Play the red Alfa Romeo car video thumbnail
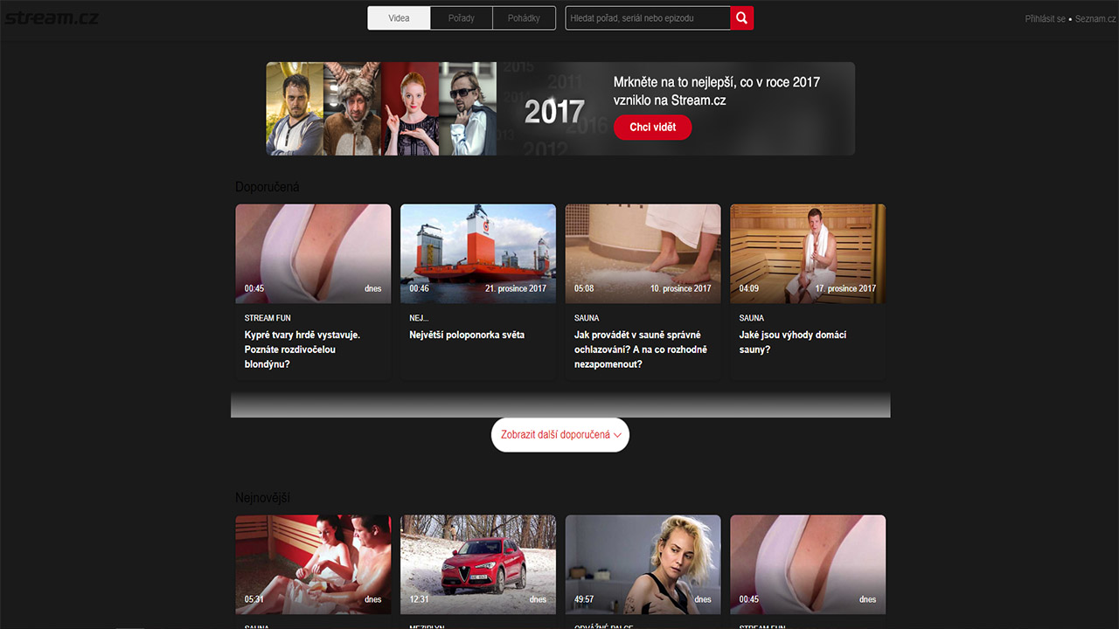This screenshot has width=1119, height=629. point(478,564)
